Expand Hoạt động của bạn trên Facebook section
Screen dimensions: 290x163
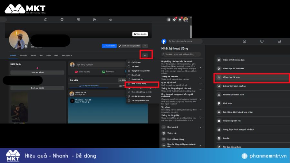200,67
